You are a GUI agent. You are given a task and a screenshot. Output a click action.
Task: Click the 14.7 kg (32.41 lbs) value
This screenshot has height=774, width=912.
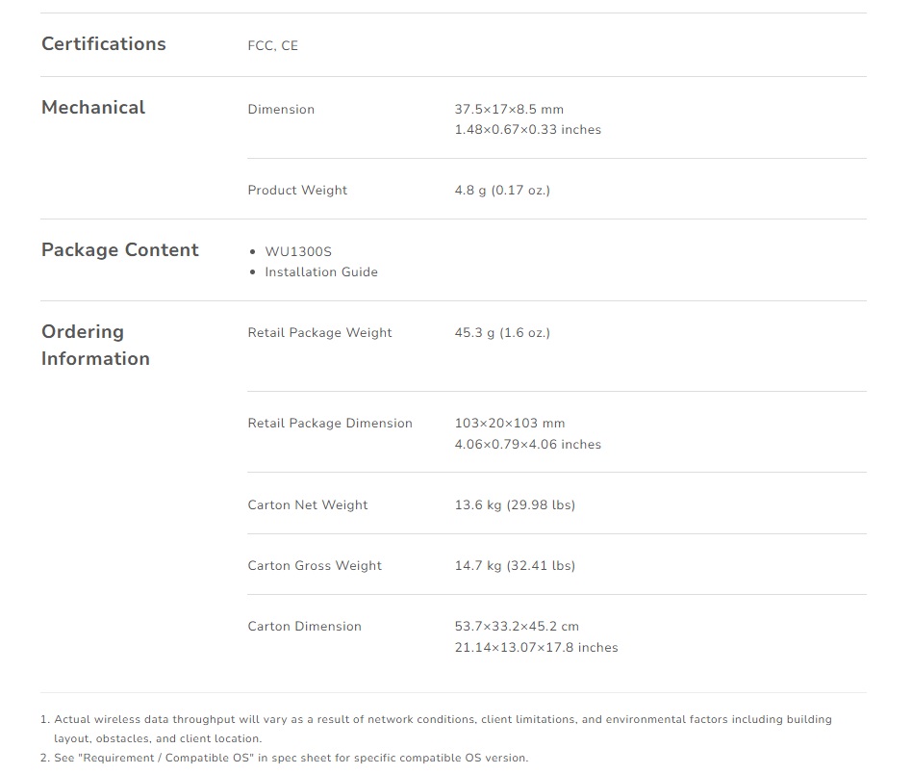click(515, 566)
